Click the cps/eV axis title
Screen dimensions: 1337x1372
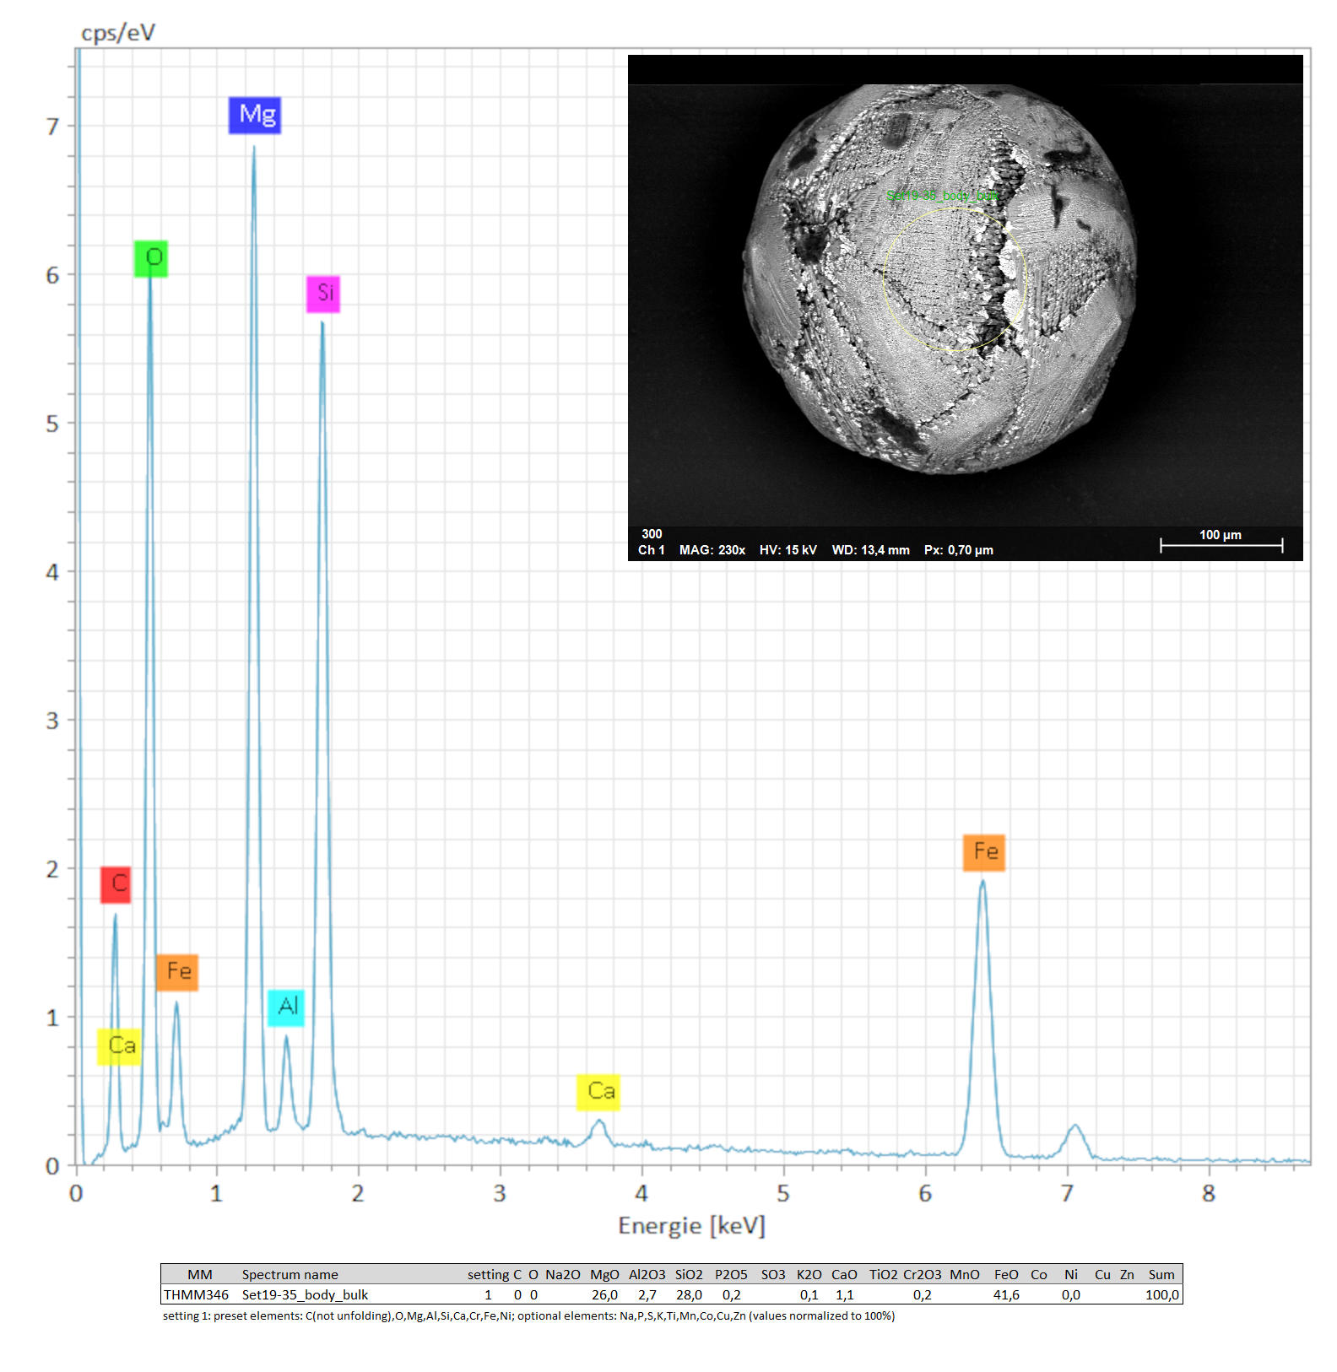[118, 33]
